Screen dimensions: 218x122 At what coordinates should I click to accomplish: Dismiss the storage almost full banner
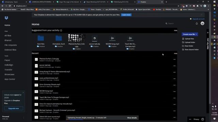click(x=201, y=15)
